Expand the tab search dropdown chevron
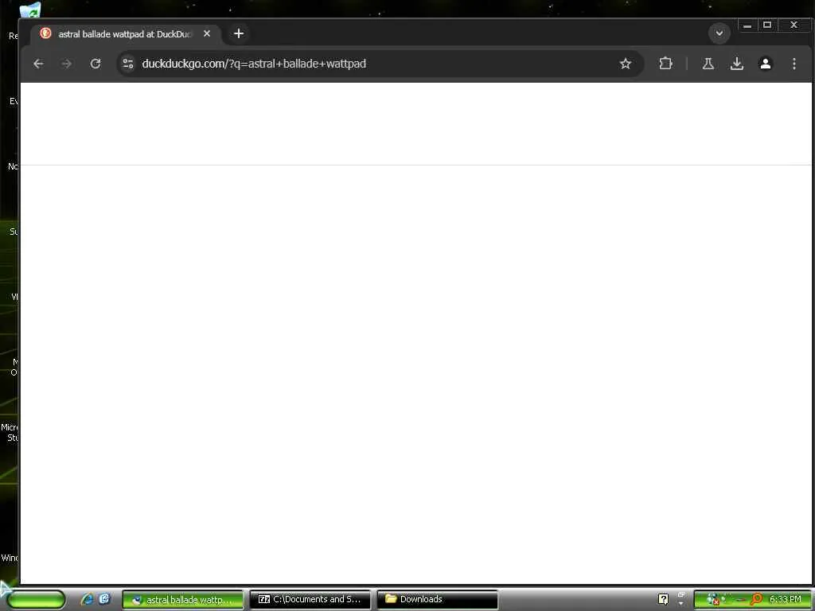This screenshot has height=611, width=815. point(719,33)
